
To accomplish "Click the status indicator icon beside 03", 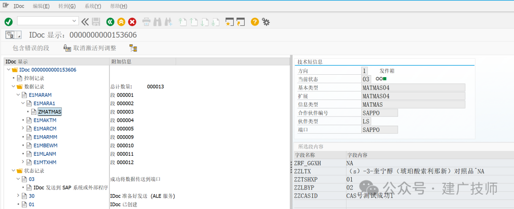I will 381,79.
